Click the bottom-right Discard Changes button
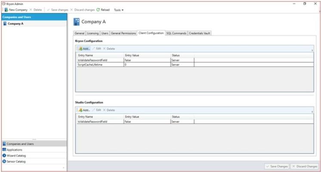 (304, 166)
